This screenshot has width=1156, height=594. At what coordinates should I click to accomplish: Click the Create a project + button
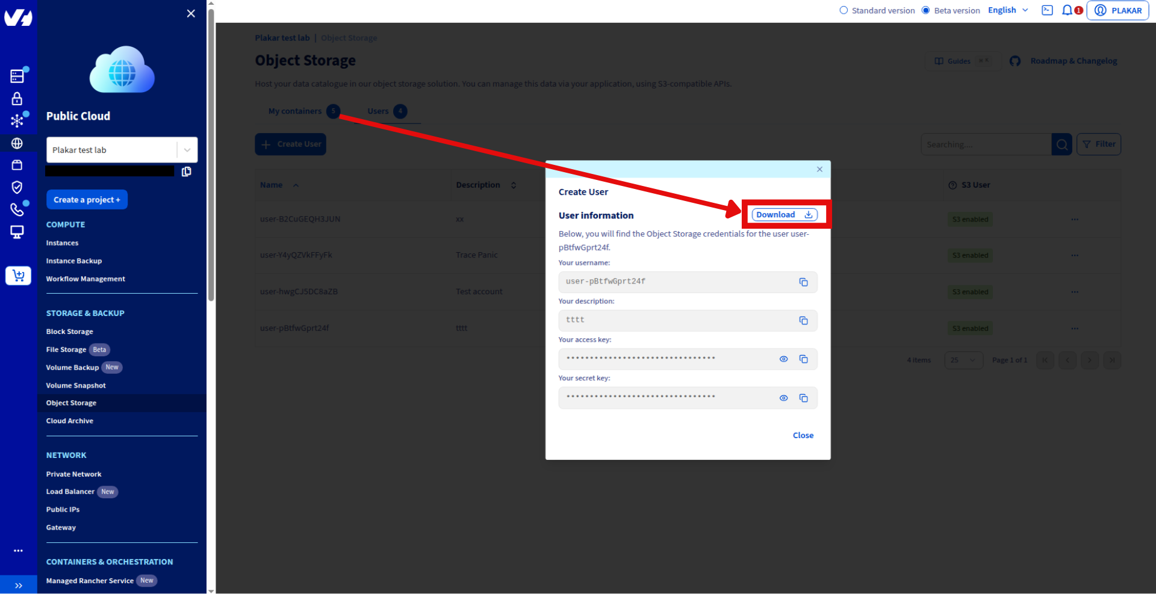tap(87, 199)
